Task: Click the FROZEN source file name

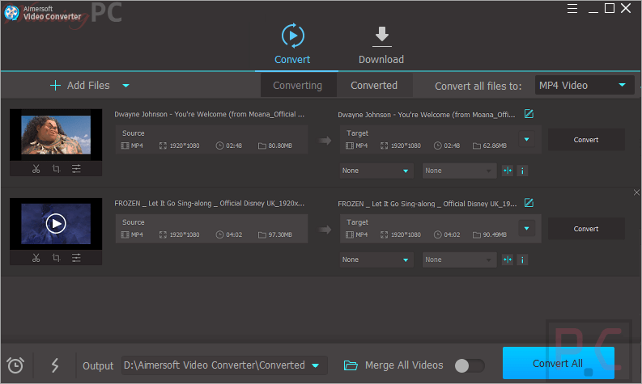Action: [x=209, y=204]
